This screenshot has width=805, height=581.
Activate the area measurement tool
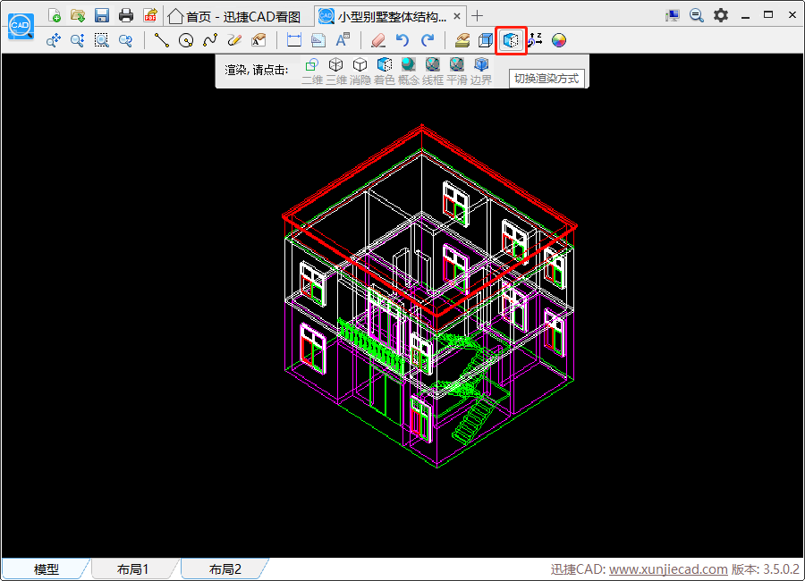coord(318,40)
